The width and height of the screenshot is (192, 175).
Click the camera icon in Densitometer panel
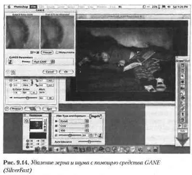click(26, 121)
